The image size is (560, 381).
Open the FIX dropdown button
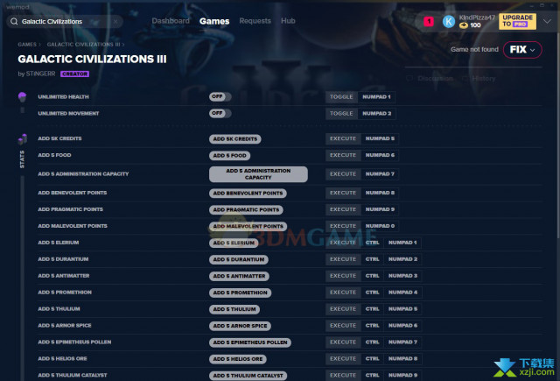tap(522, 50)
